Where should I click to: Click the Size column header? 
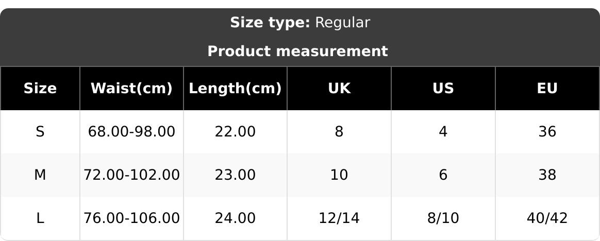point(40,89)
